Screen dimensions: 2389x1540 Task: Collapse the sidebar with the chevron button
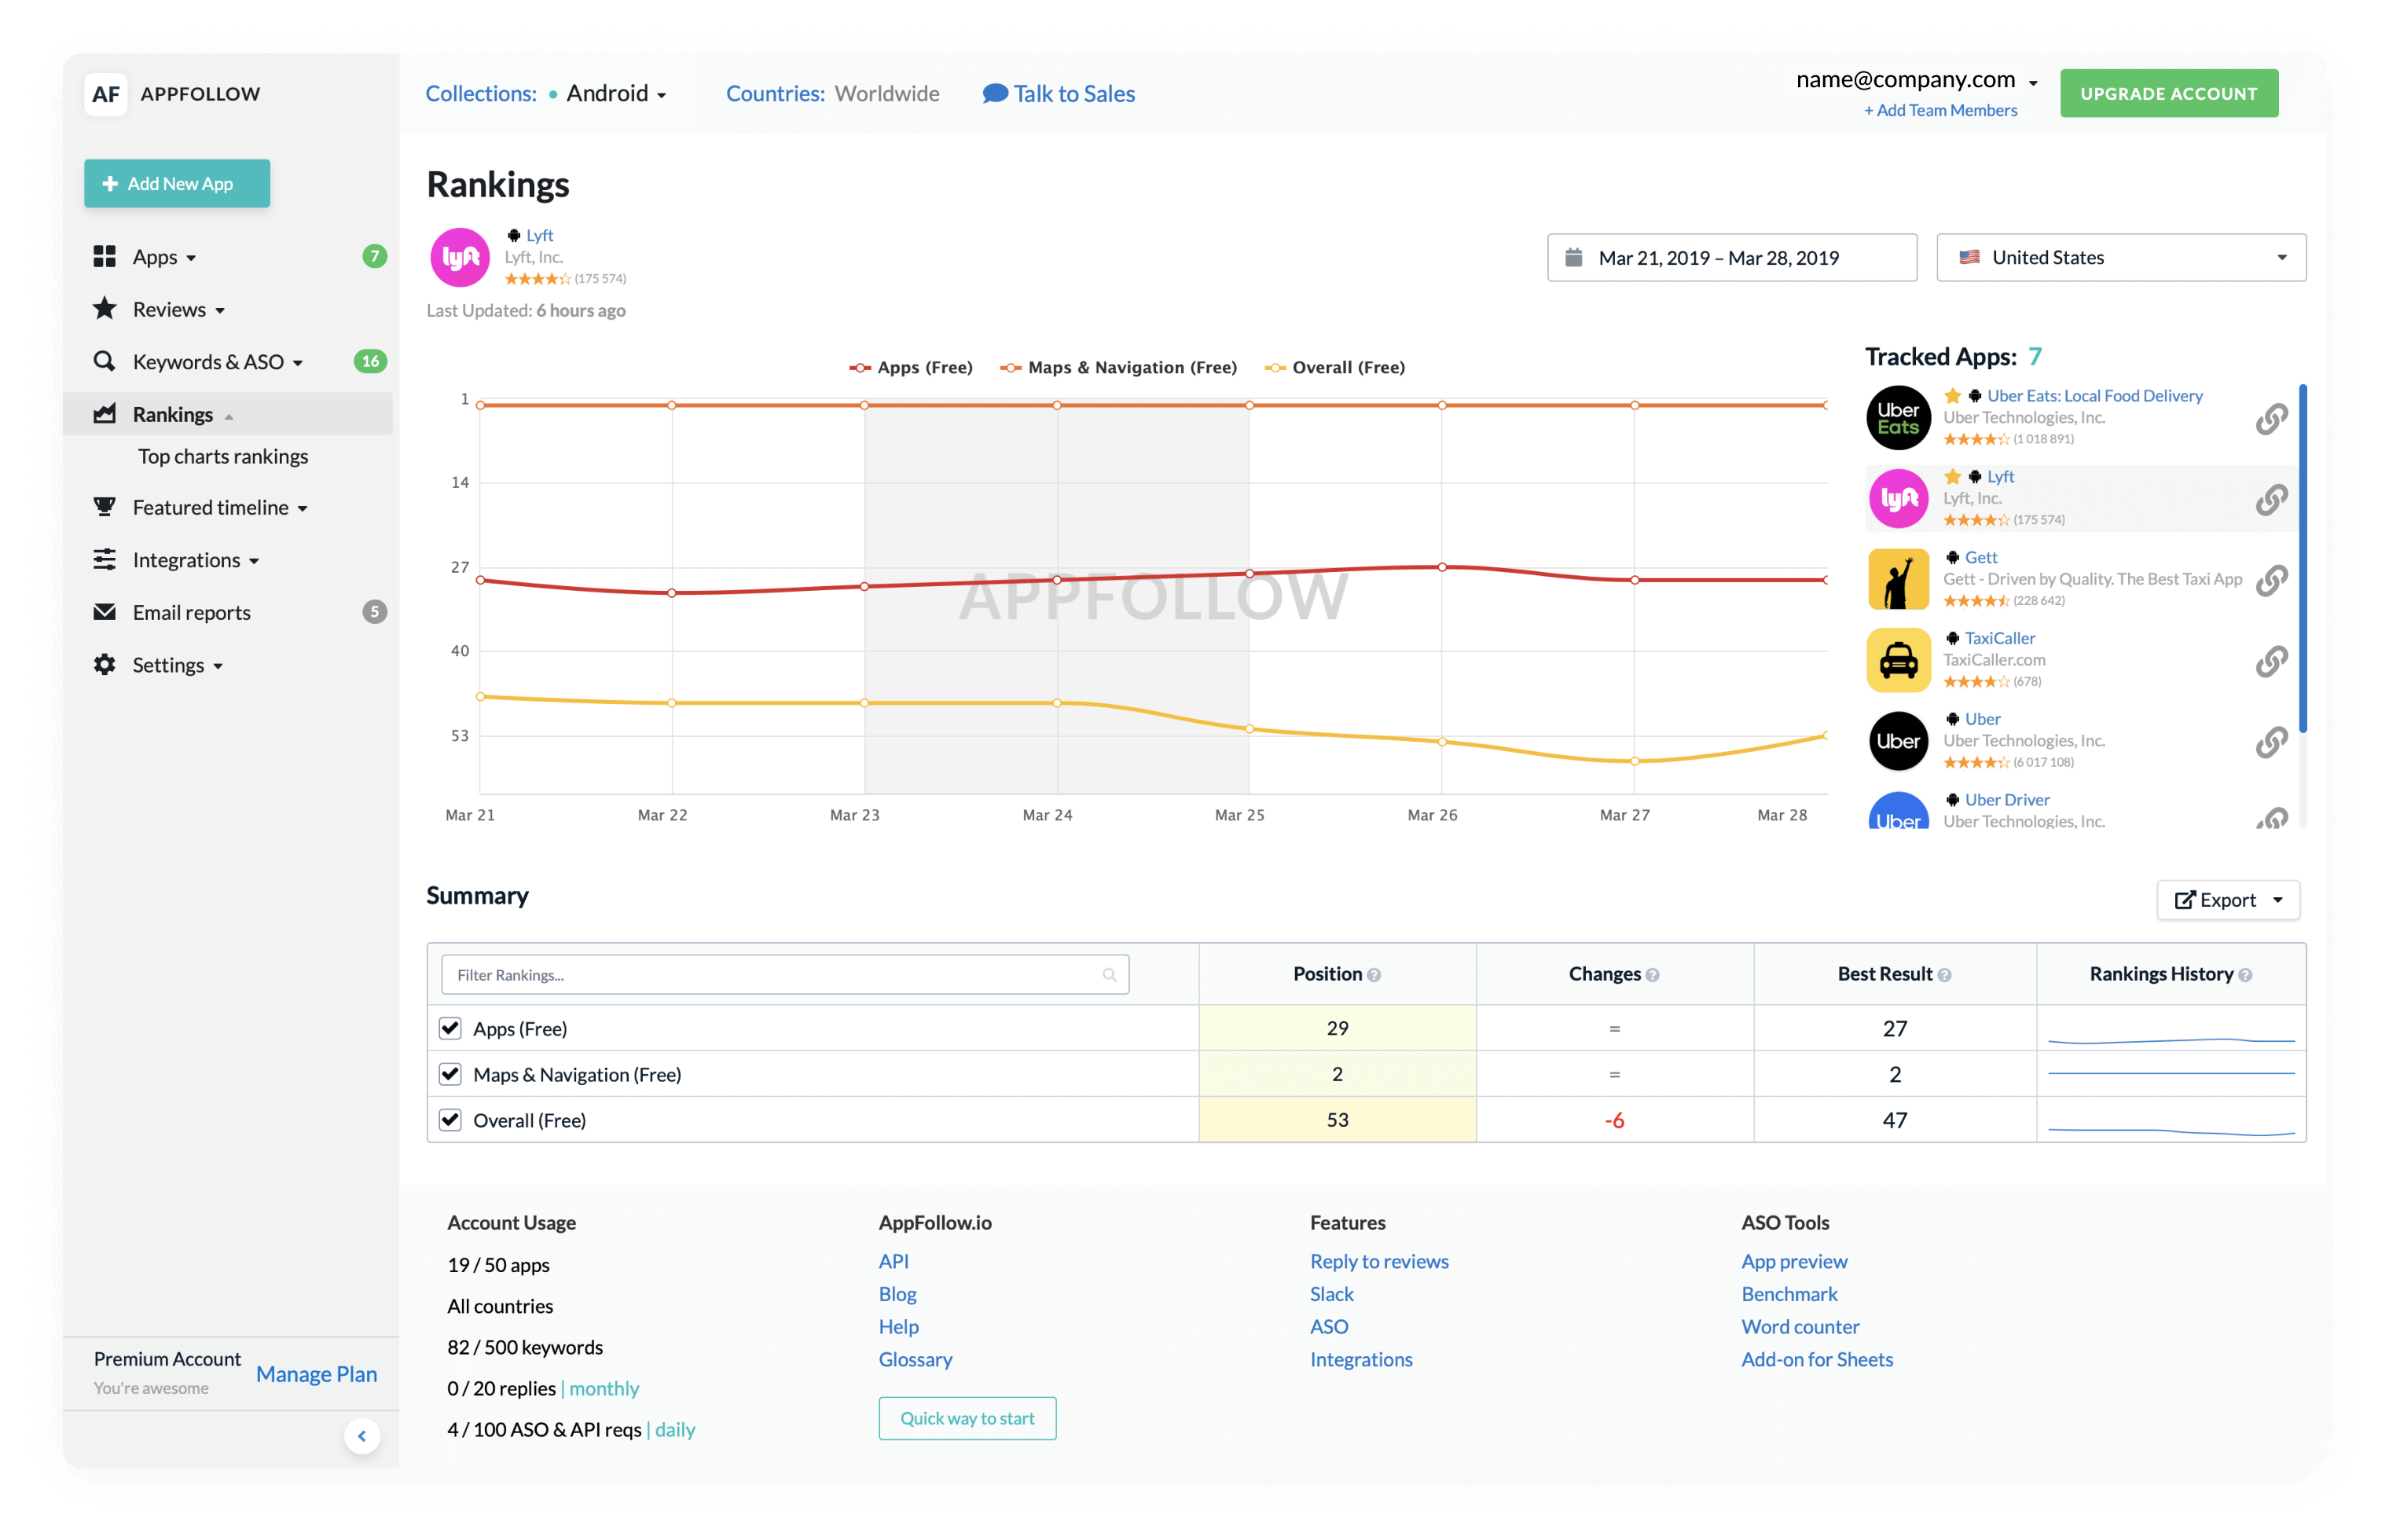(x=362, y=1436)
